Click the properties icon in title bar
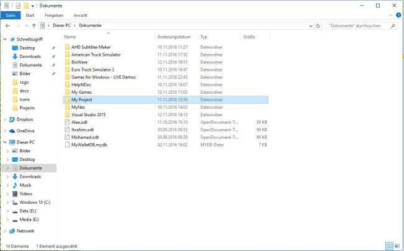Screen dimensions: 404x251 (x=18, y=6)
